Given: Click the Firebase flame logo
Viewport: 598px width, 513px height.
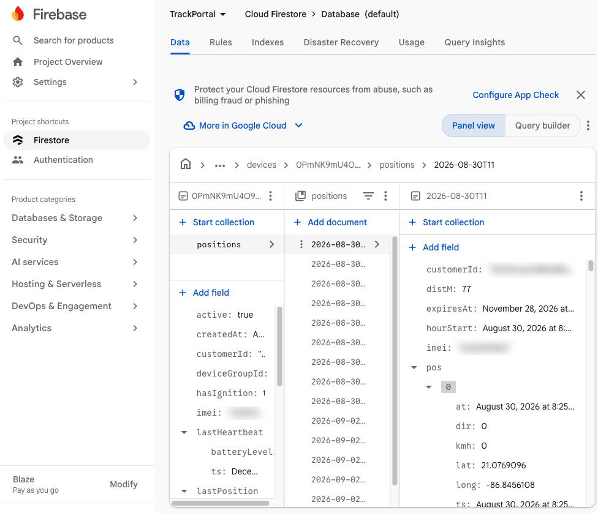Looking at the screenshot, I should click(18, 13).
